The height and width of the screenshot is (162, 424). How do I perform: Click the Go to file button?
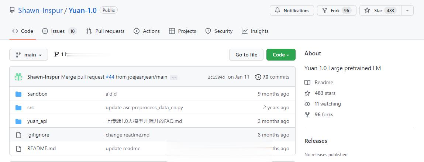click(247, 55)
